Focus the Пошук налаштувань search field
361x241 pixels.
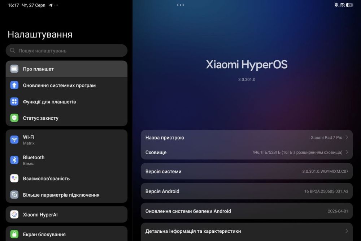(66, 51)
